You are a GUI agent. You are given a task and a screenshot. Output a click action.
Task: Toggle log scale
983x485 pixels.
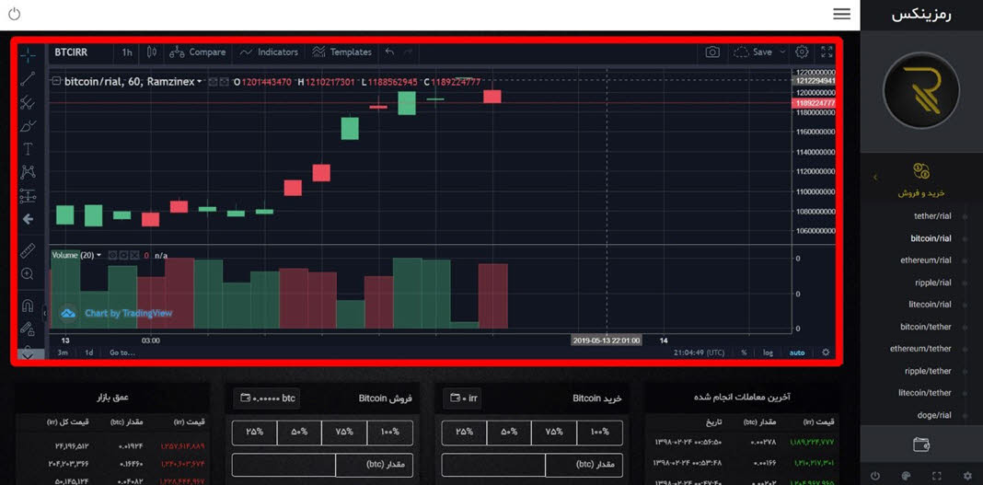768,352
